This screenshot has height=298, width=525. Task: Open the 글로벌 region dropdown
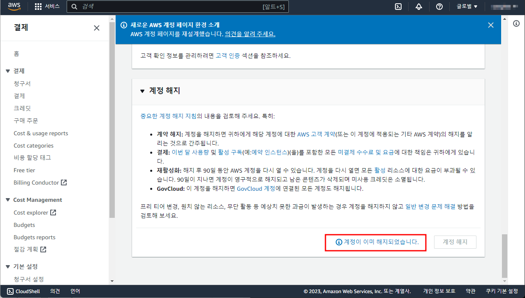[467, 7]
